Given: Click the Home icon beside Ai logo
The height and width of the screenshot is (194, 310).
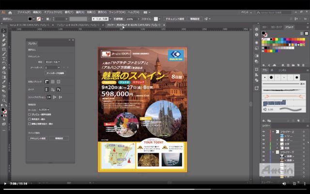Looking at the screenshot, I should 10,13.
